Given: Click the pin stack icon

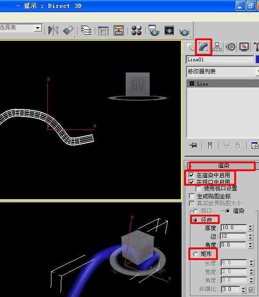Looking at the screenshot, I should click(193, 145).
